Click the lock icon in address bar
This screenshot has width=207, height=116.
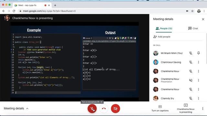click(20, 11)
